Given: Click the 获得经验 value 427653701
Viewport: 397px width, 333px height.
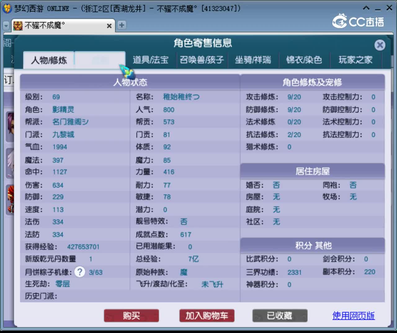Looking at the screenshot, I should [83, 247].
